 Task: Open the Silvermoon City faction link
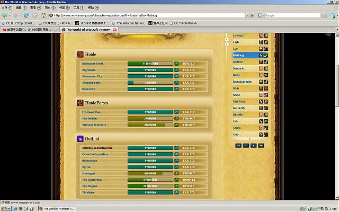tap(92, 76)
